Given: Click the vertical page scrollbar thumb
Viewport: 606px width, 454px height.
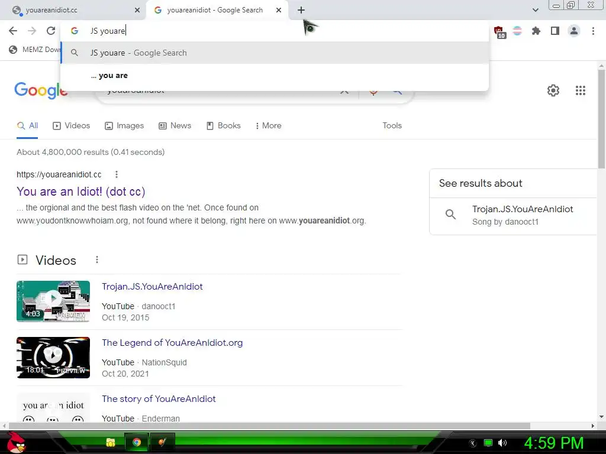Looking at the screenshot, I should (x=601, y=119).
